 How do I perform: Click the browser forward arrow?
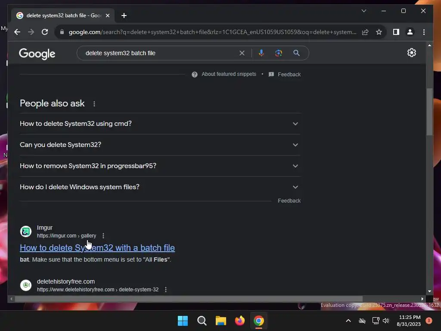tap(31, 32)
